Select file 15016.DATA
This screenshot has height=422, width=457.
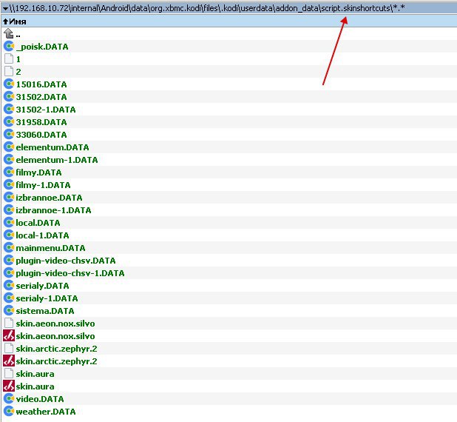pos(41,84)
